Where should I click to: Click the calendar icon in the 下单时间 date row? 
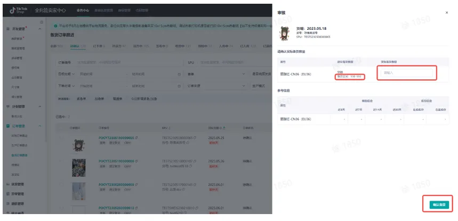(x=179, y=86)
